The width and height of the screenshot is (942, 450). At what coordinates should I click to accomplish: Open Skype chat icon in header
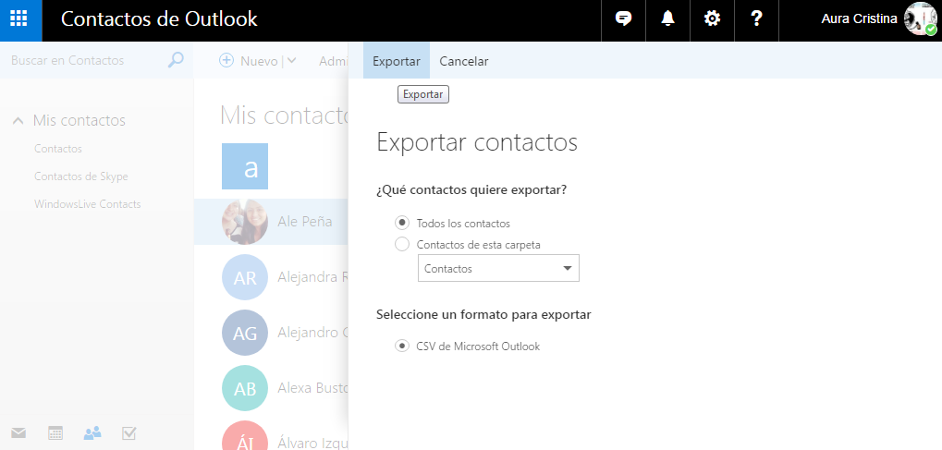point(623,19)
